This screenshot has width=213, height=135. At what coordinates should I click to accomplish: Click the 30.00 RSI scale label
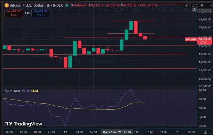coord(202,126)
